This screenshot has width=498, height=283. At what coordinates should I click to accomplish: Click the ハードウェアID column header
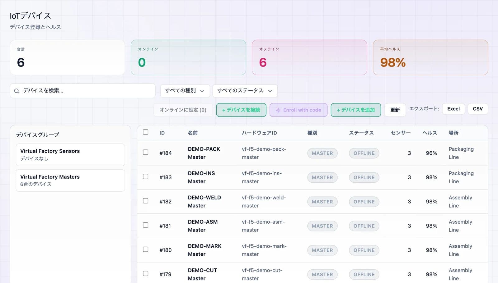click(259, 133)
